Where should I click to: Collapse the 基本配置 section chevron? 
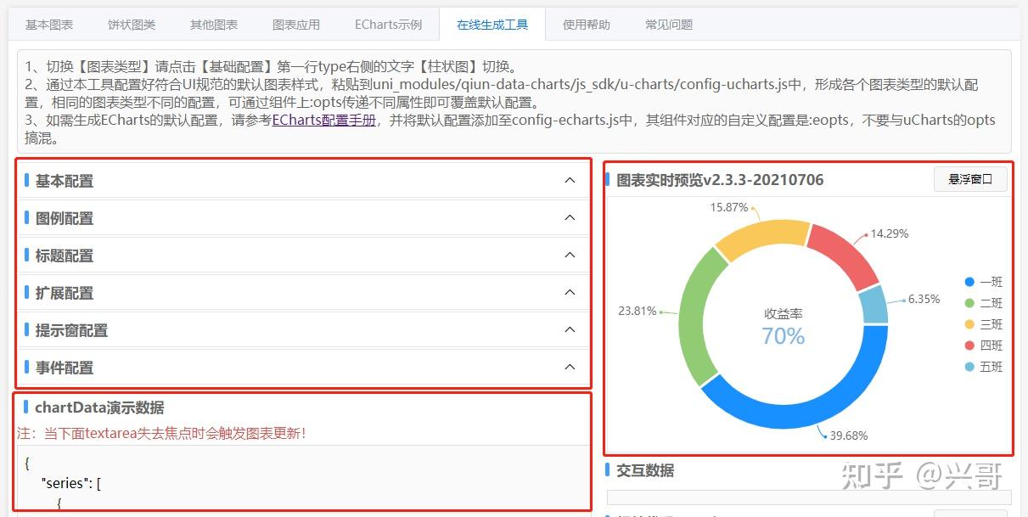click(x=570, y=180)
